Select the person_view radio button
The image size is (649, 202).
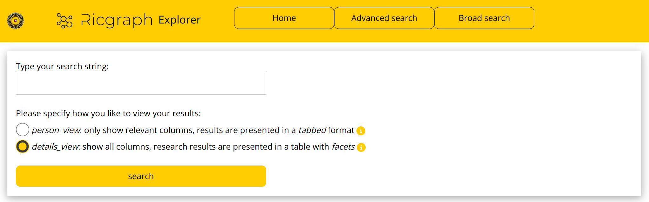pos(23,130)
